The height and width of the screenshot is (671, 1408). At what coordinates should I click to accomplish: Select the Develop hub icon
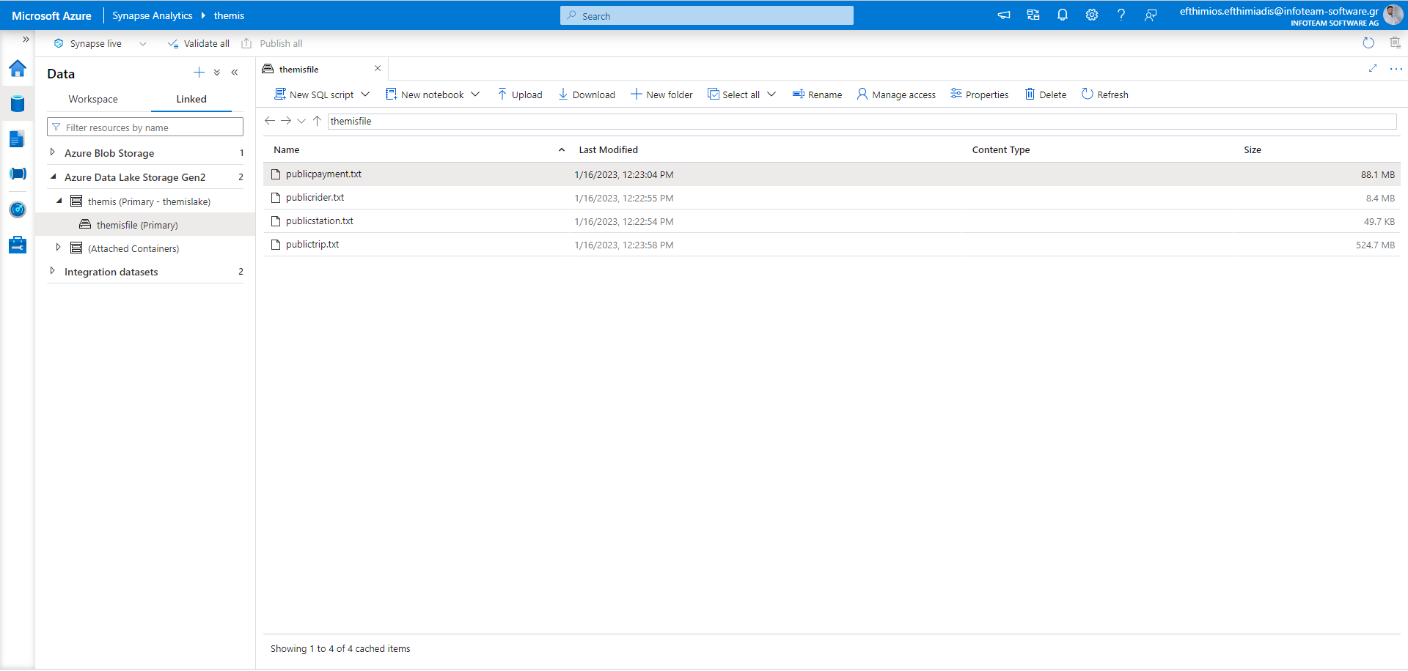(18, 138)
